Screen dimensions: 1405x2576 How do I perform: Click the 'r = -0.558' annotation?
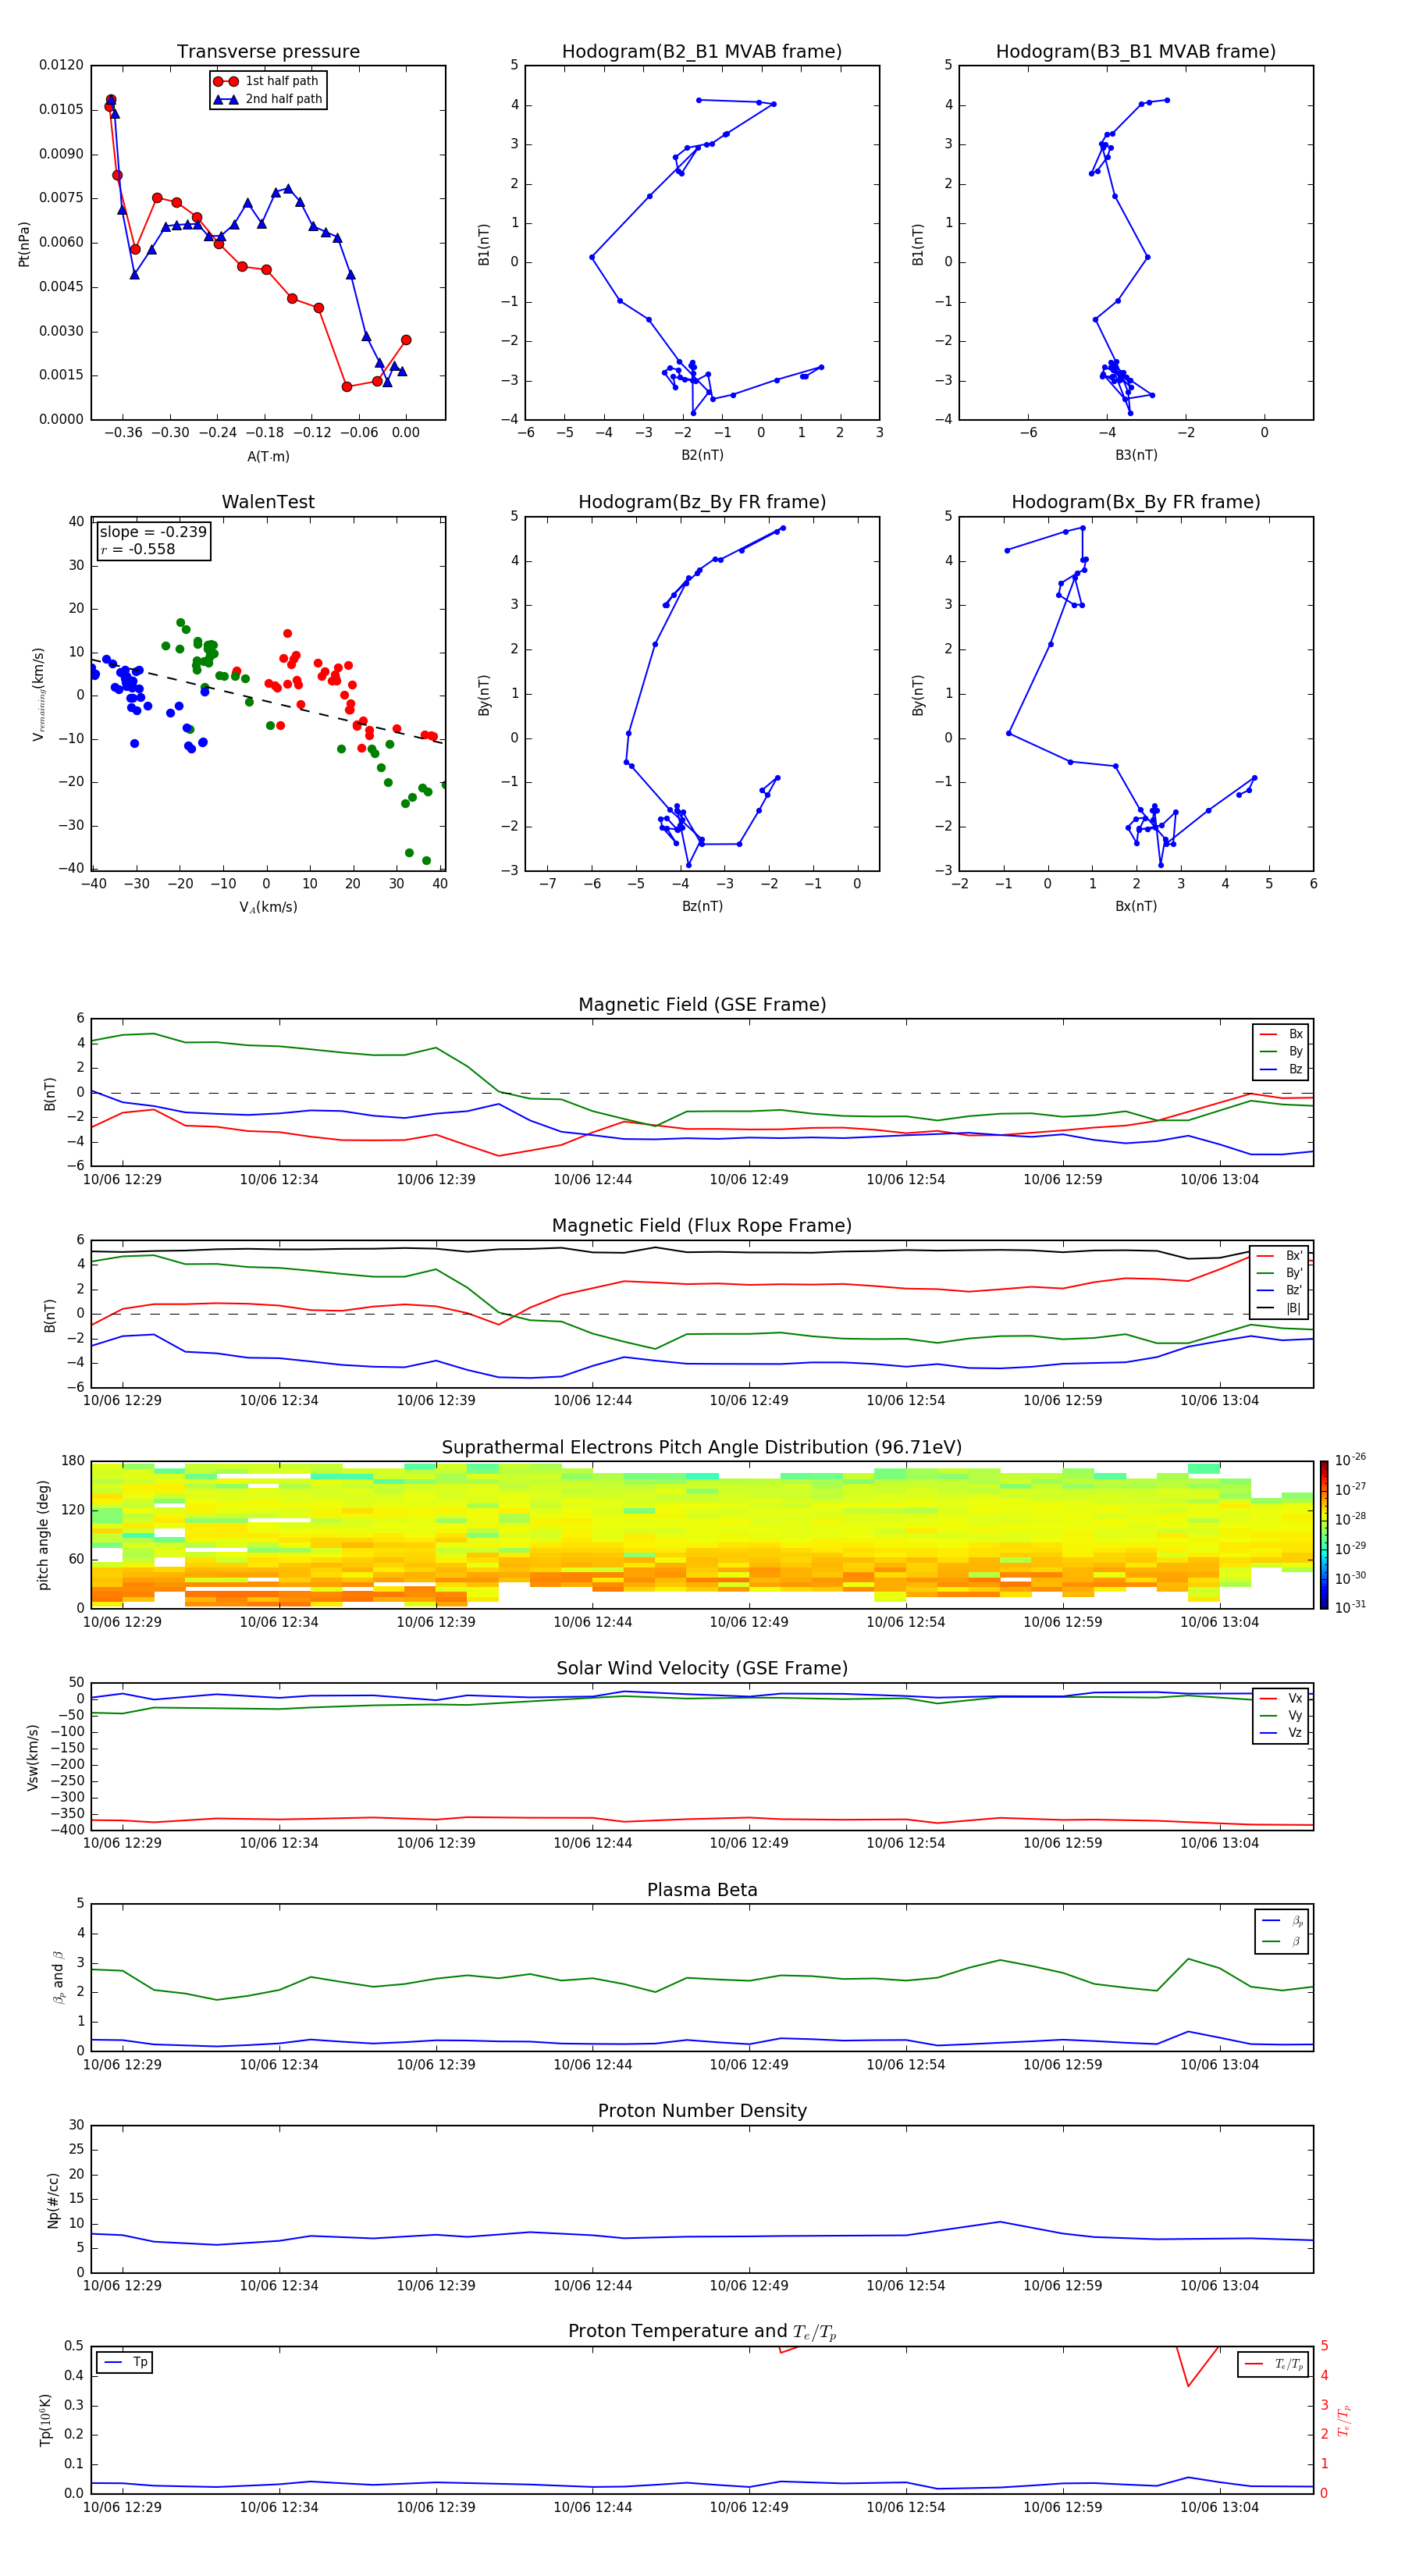(138, 549)
